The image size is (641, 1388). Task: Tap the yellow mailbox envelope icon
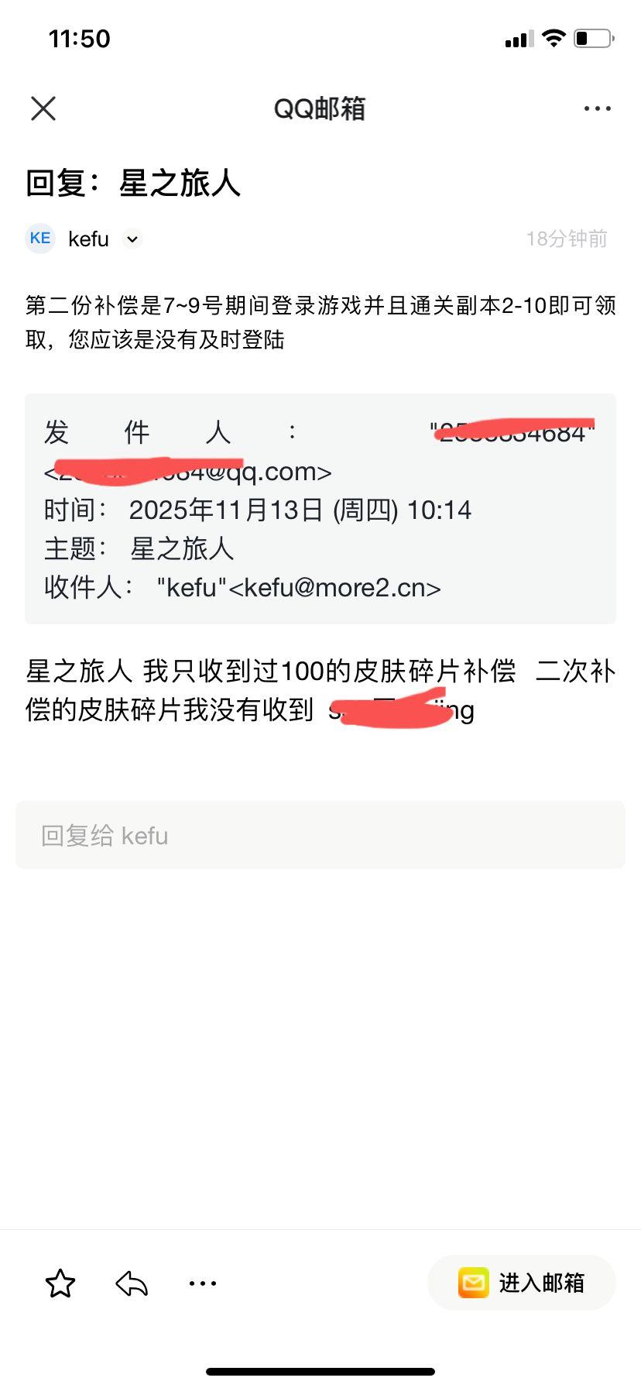473,1283
